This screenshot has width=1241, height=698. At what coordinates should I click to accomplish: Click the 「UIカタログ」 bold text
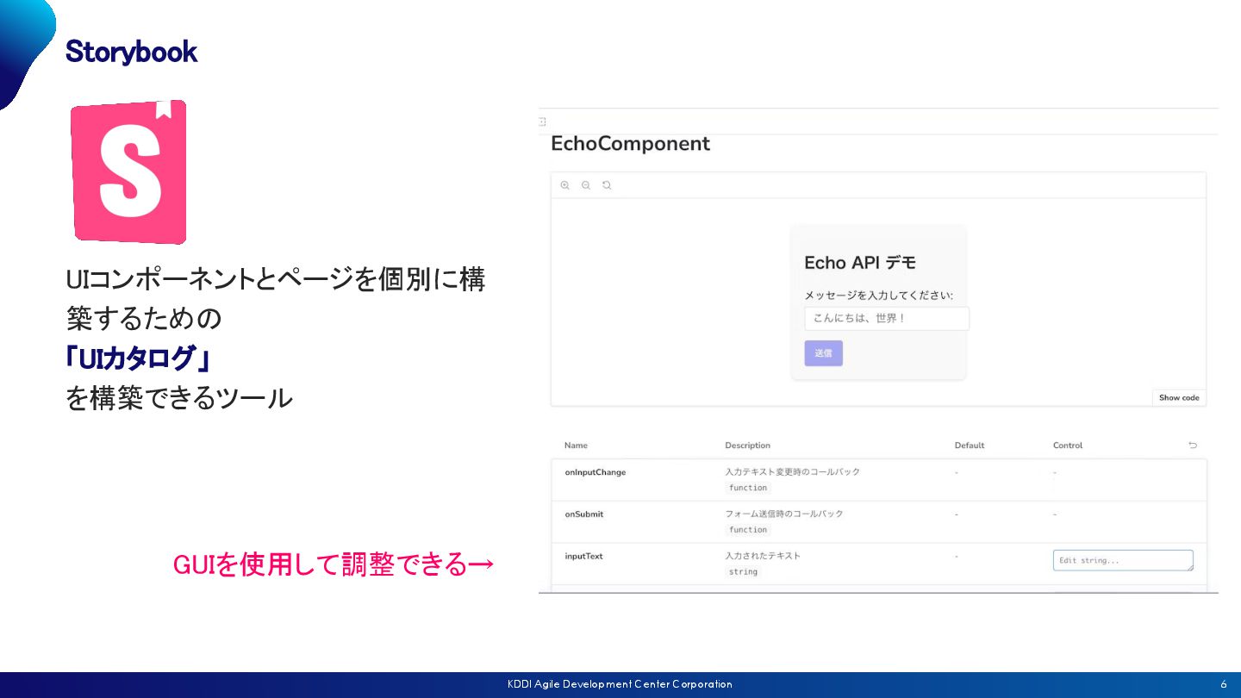tap(140, 358)
